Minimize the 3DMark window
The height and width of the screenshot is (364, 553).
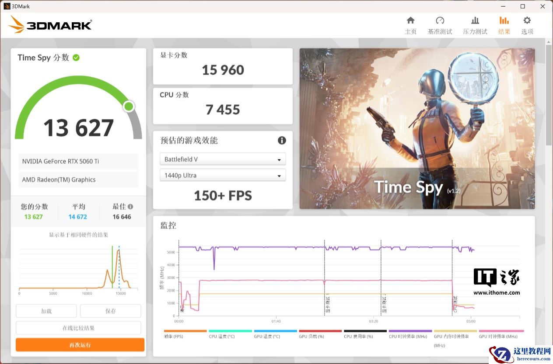point(503,6)
